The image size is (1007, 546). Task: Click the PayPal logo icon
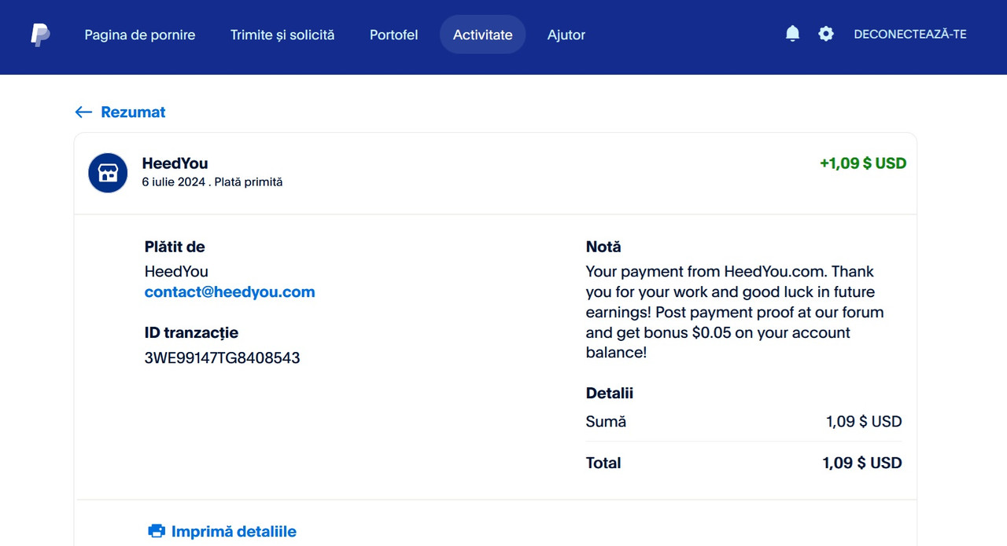tap(40, 35)
